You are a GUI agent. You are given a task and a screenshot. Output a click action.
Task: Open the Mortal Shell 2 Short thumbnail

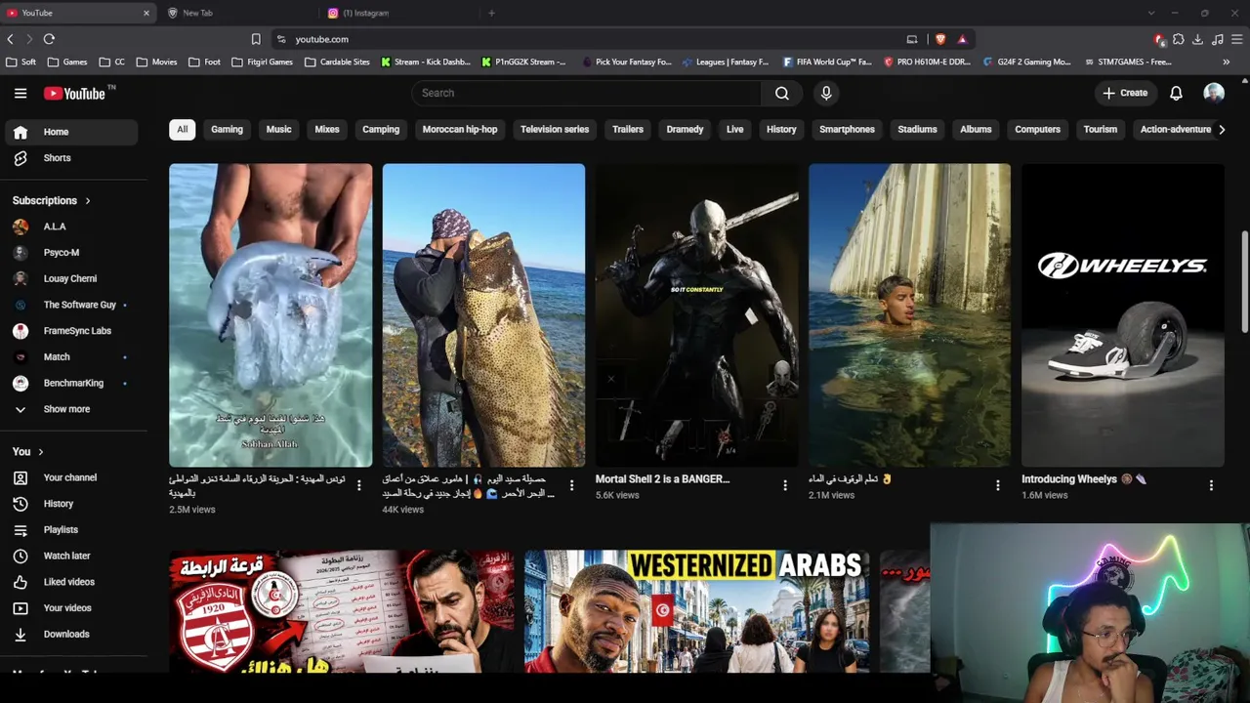pyautogui.click(x=696, y=315)
